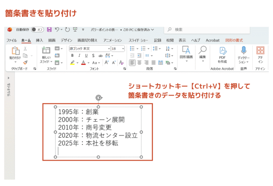The image size is (273, 186).
Task: Click the Distributed alignment icon
Action: [160, 63]
